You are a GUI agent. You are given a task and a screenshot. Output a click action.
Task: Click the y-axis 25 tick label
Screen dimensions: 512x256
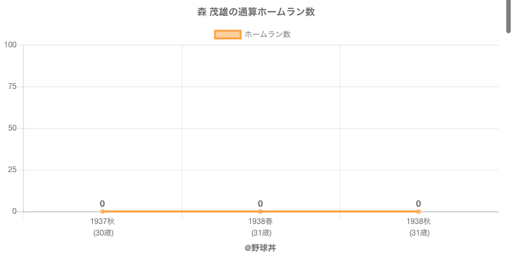(x=12, y=170)
